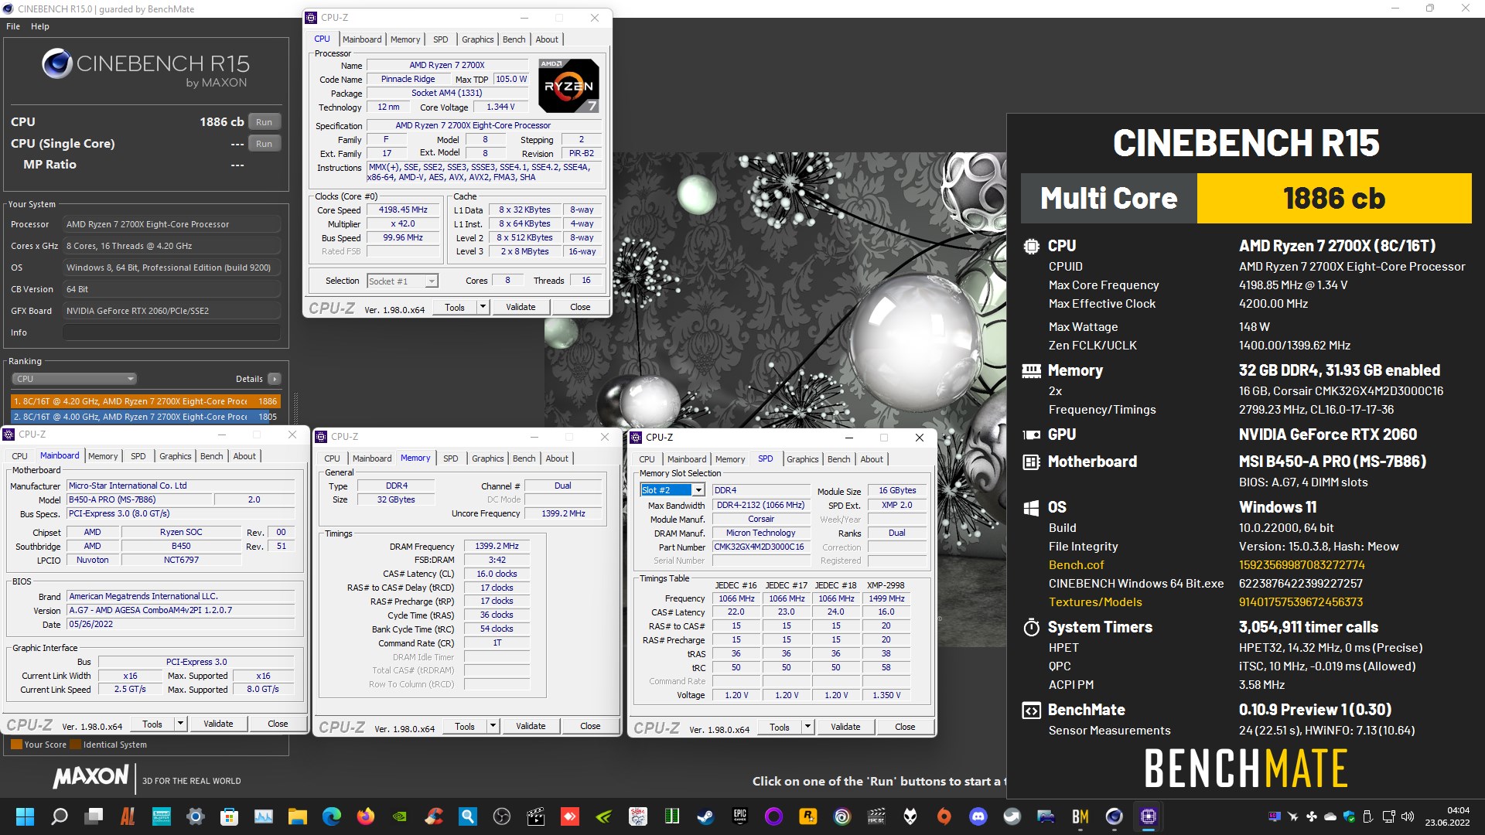Click the BIOS Date 05/26/2022 field

[181, 624]
